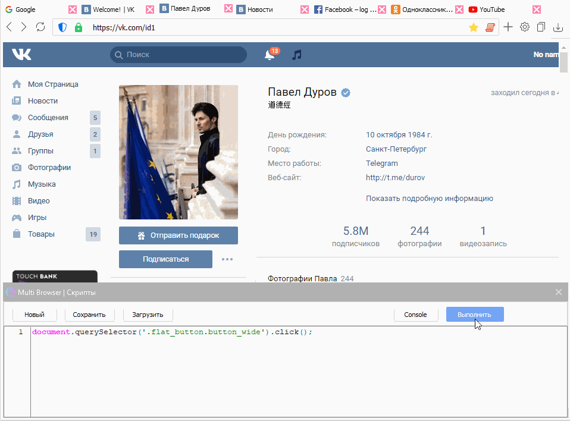Expand 'Показать подробную информацию' on profile
Image resolution: width=570 pixels, height=421 pixels.
430,198
